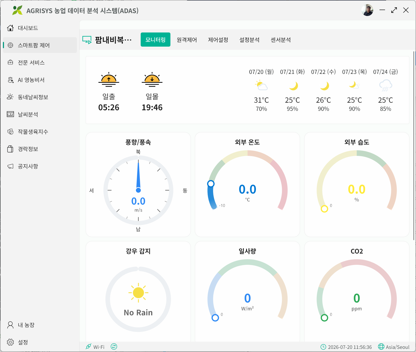The width and height of the screenshot is (416, 352).
Task: Click the 07/21 moon weather icon
Action: (x=293, y=86)
